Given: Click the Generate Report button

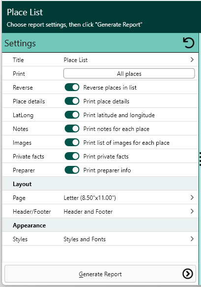Looking at the screenshot, I should tap(100, 274).
